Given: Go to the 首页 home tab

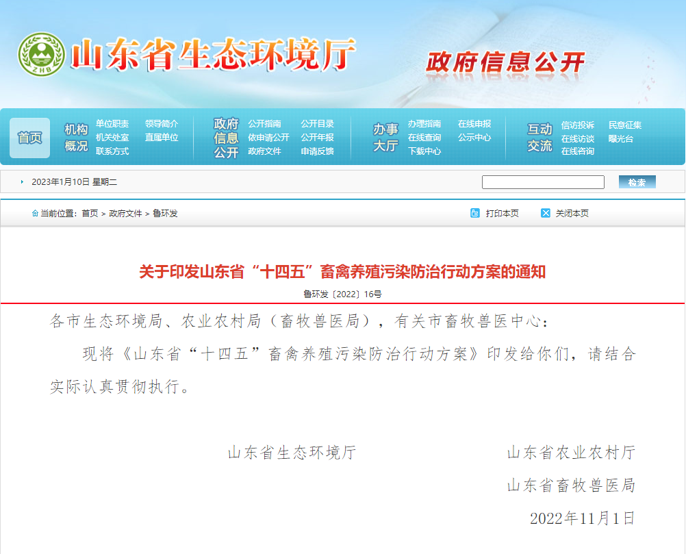Looking at the screenshot, I should [x=29, y=138].
